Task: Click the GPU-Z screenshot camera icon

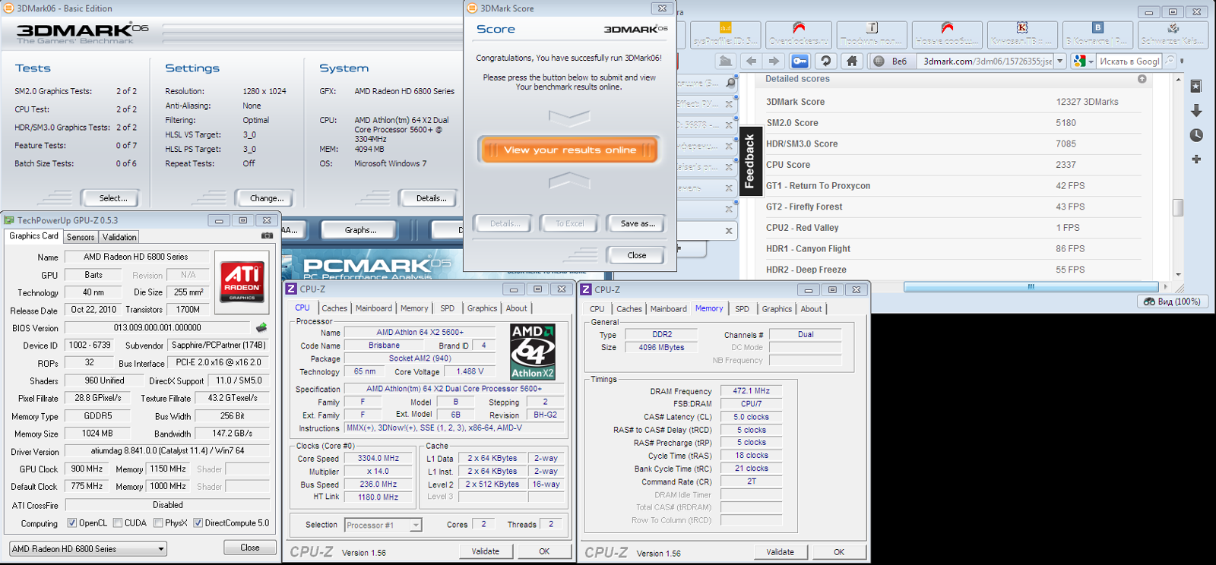Action: 267,236
